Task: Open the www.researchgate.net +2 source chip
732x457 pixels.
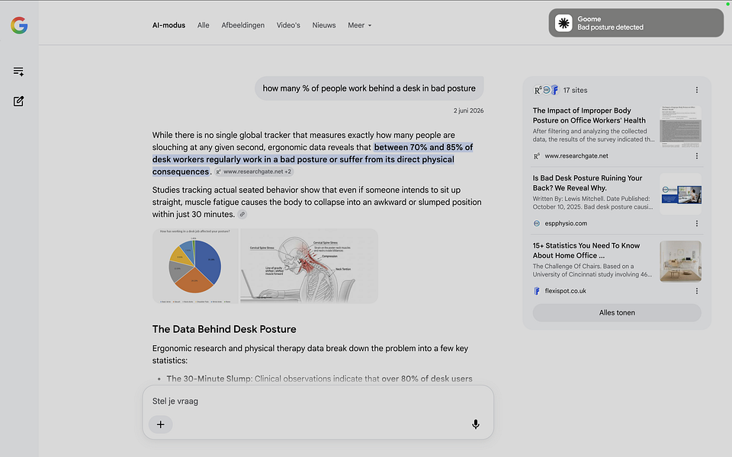Action: (254, 171)
